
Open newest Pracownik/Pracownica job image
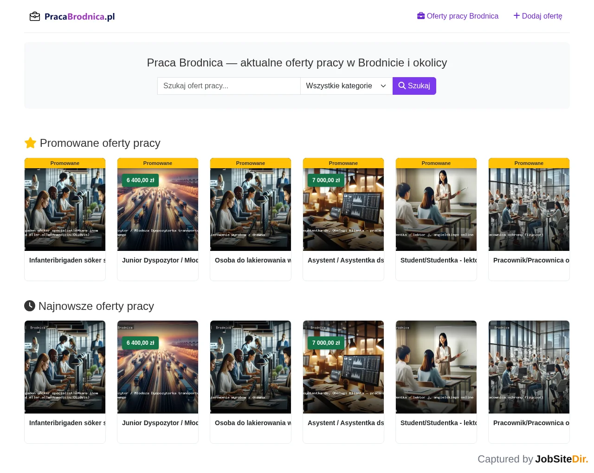pos(529,367)
